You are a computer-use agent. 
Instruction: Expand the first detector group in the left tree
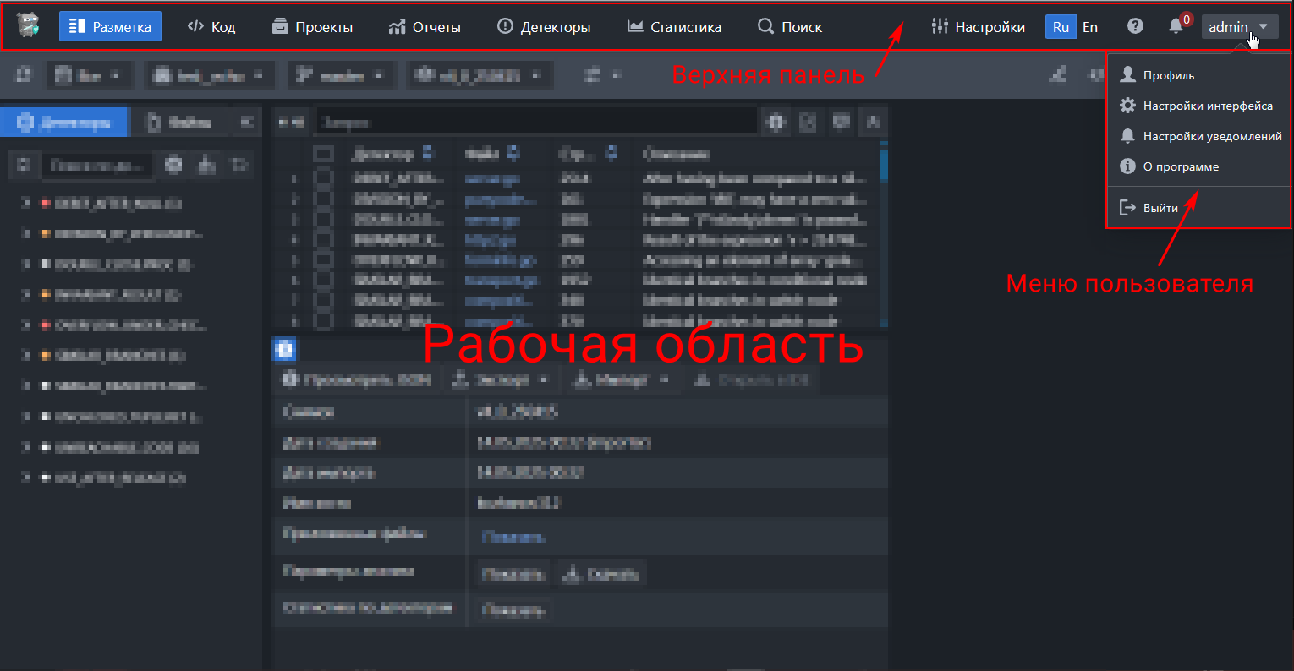click(25, 203)
